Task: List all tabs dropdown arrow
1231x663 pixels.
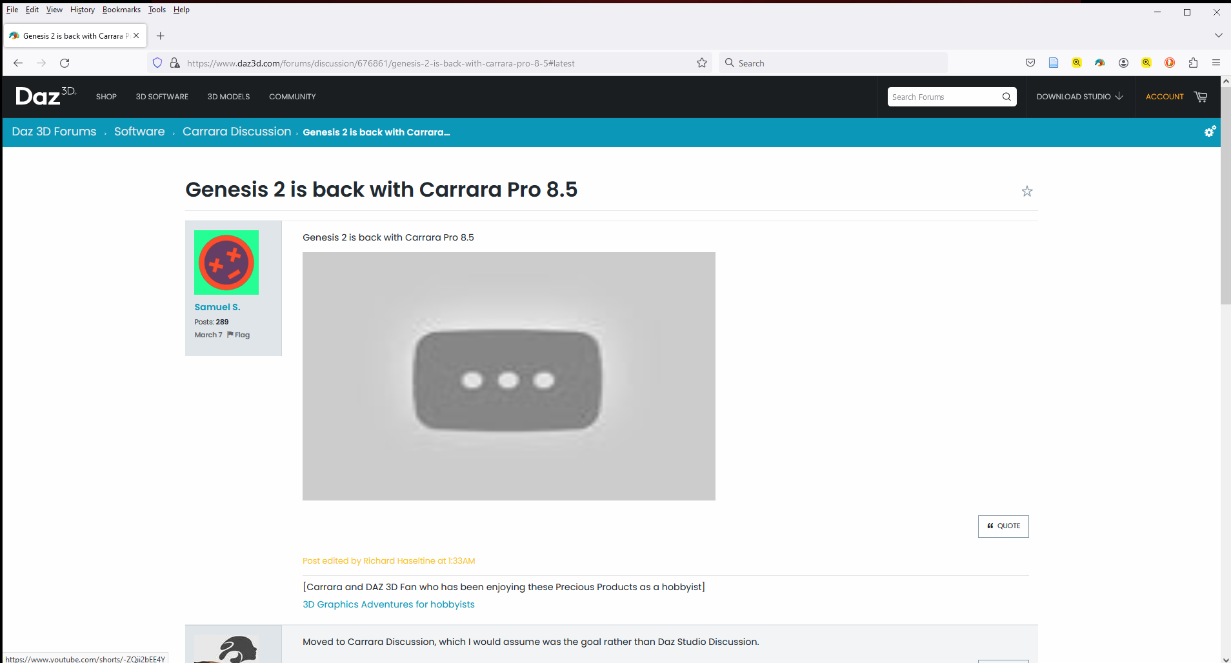Action: pyautogui.click(x=1218, y=35)
